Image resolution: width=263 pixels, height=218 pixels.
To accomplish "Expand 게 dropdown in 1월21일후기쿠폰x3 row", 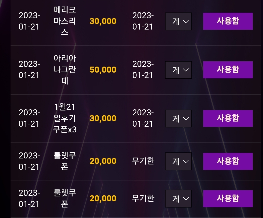I will click(178, 119).
